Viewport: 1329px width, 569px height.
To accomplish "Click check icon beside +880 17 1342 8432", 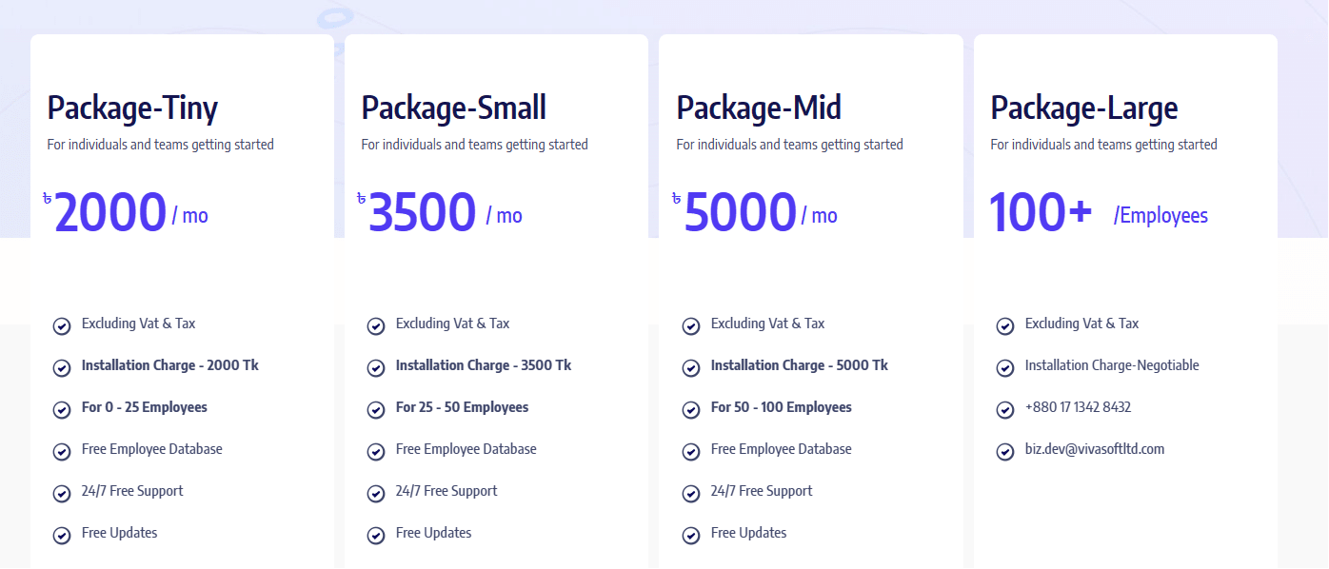I will coord(1005,410).
